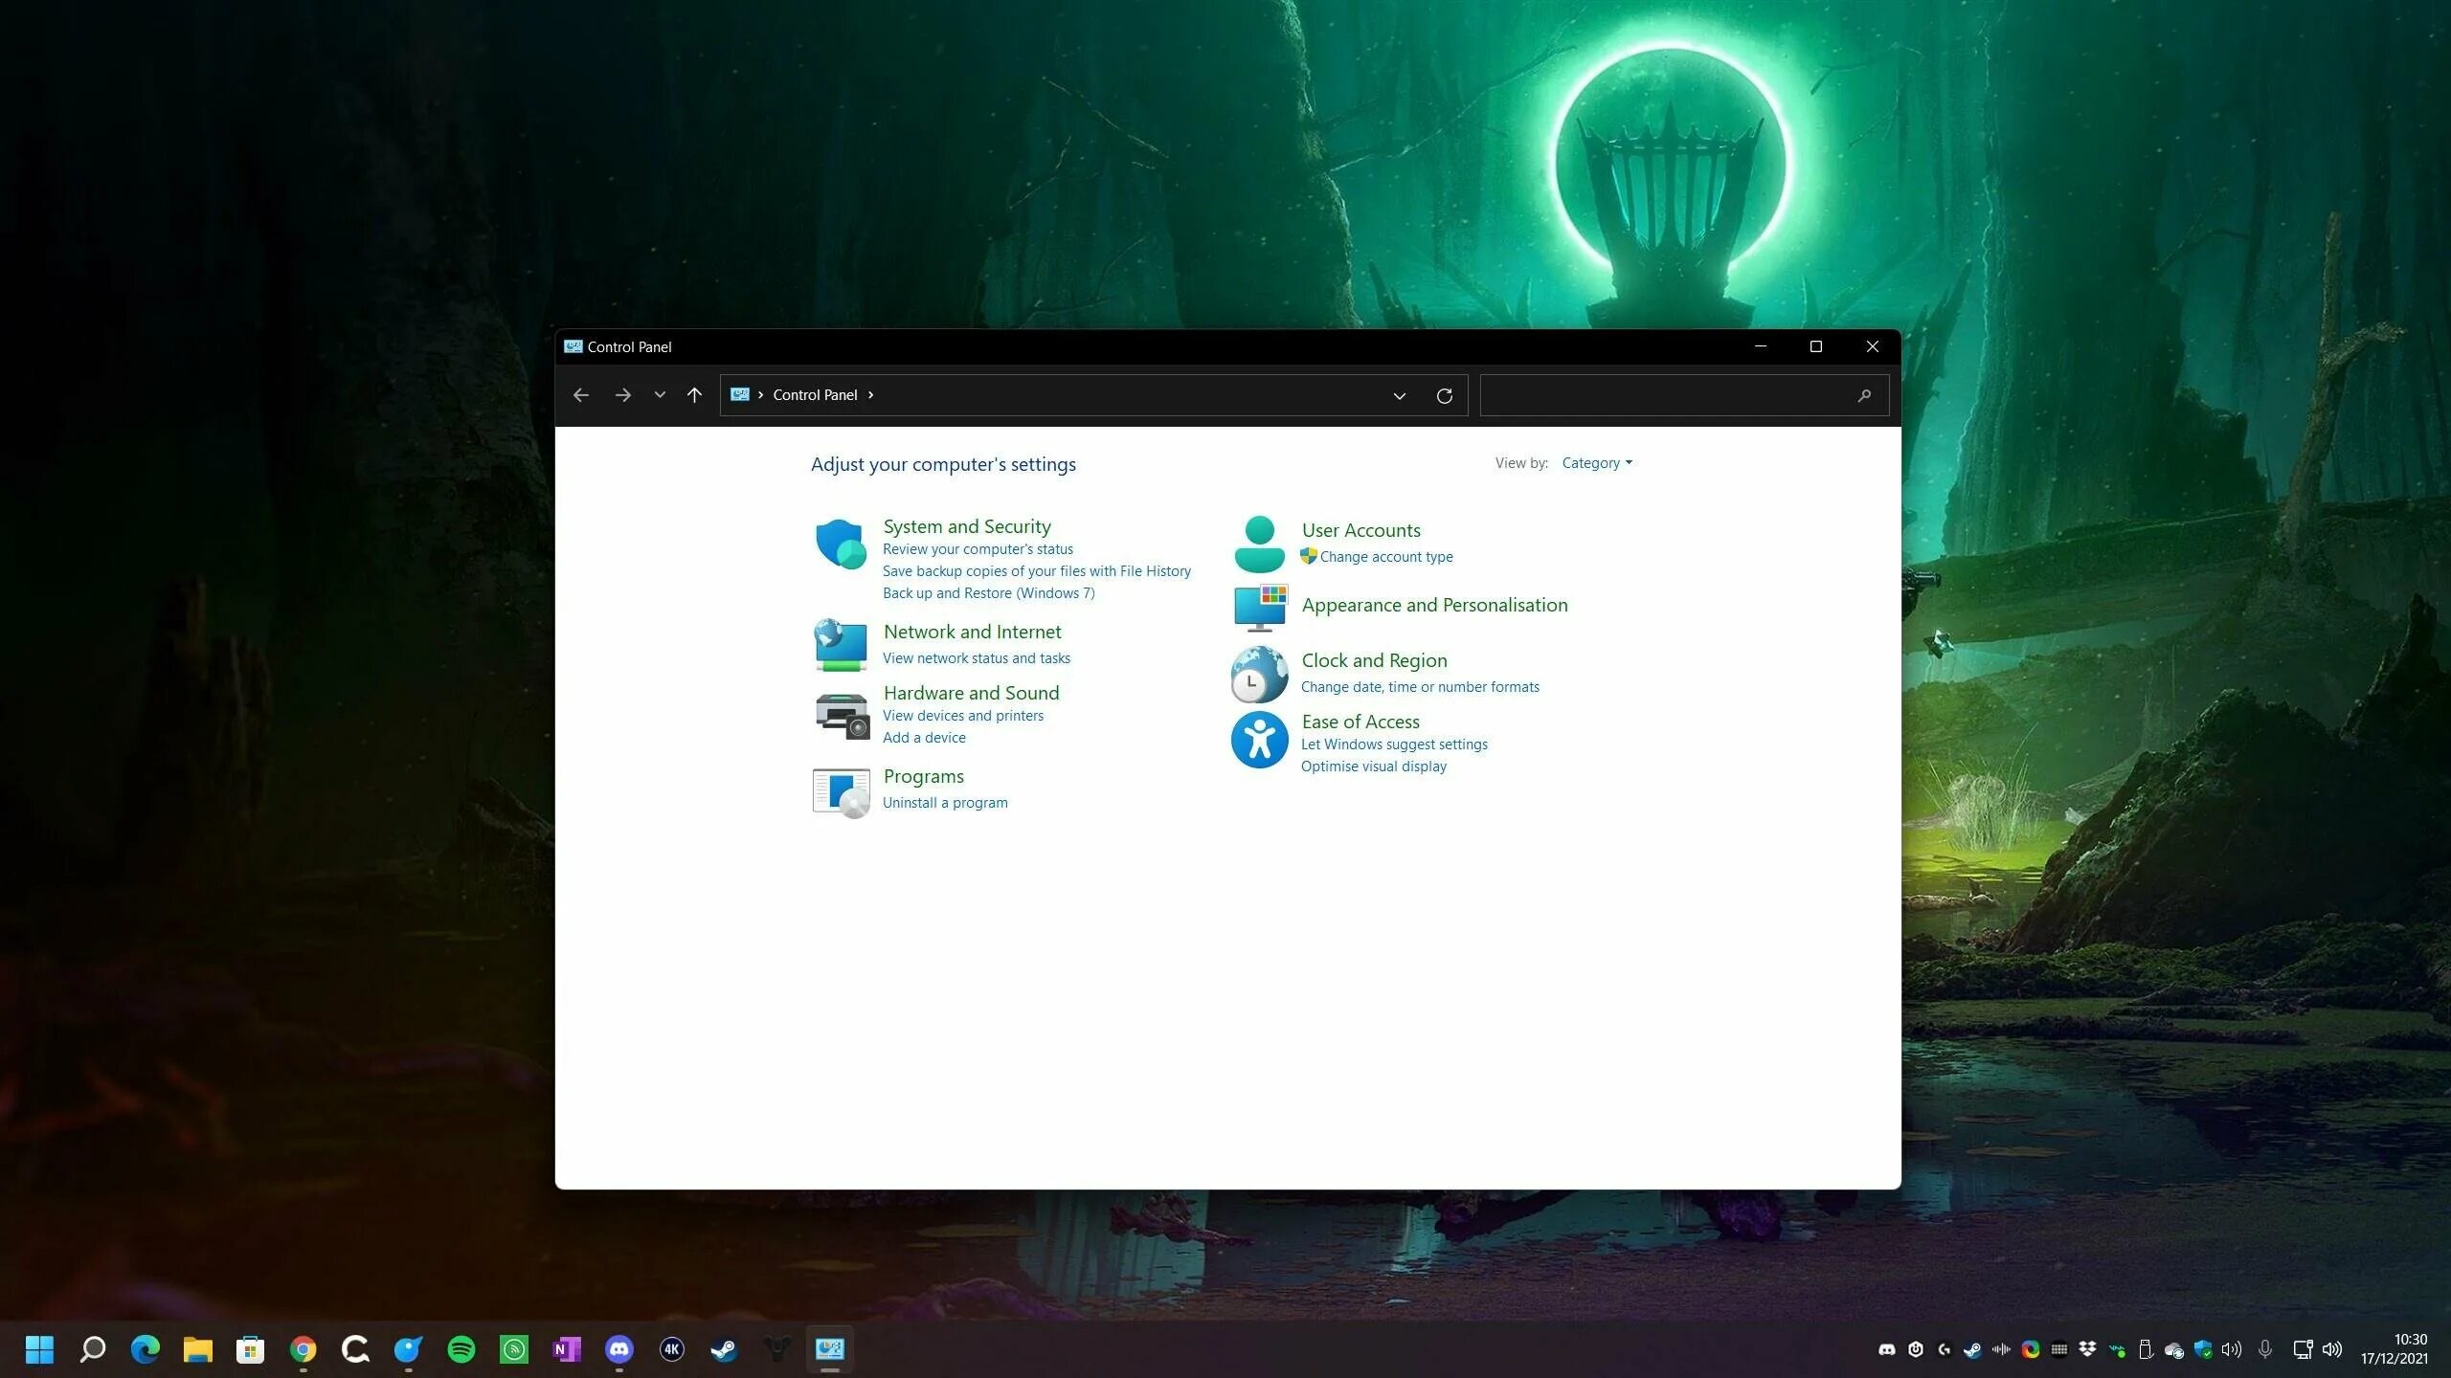This screenshot has width=2451, height=1378.
Task: Open Clock and Region settings
Action: tap(1375, 657)
